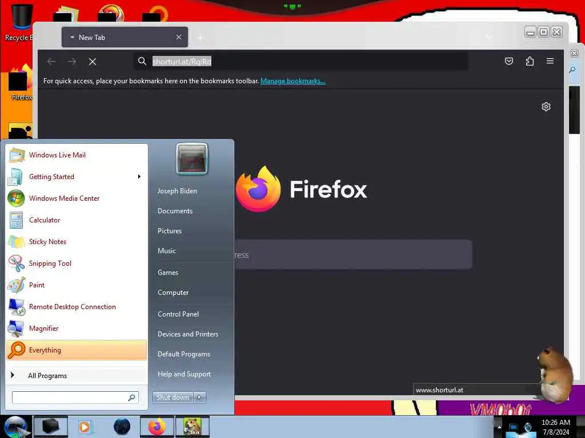
Task: Click the Everything search icon
Action: pyautogui.click(x=17, y=350)
